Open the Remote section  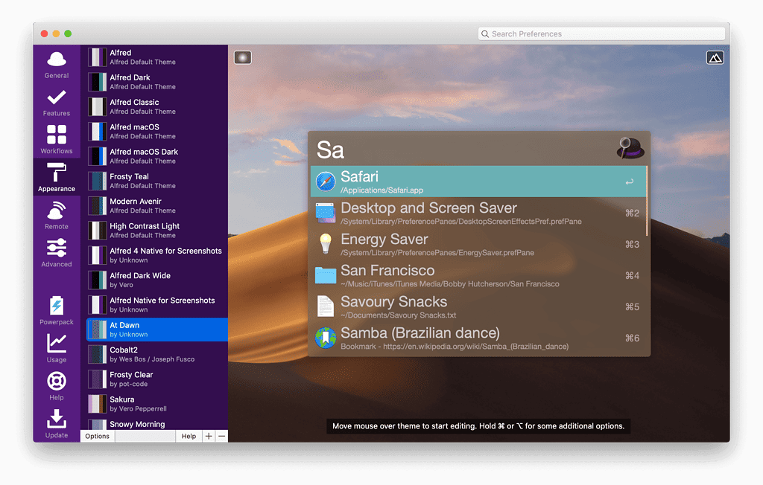[x=57, y=216]
